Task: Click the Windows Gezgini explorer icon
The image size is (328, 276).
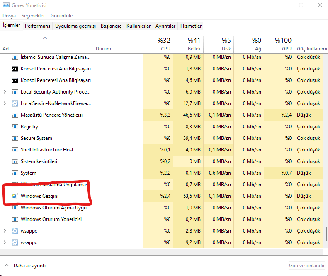Action: tap(15, 196)
